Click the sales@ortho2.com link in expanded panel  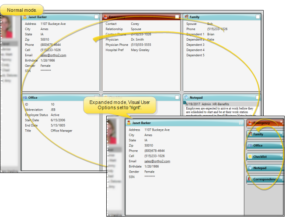click(157, 161)
